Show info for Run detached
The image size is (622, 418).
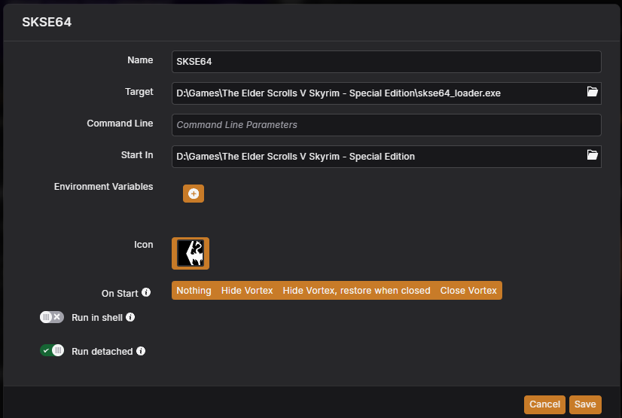pyautogui.click(x=141, y=351)
